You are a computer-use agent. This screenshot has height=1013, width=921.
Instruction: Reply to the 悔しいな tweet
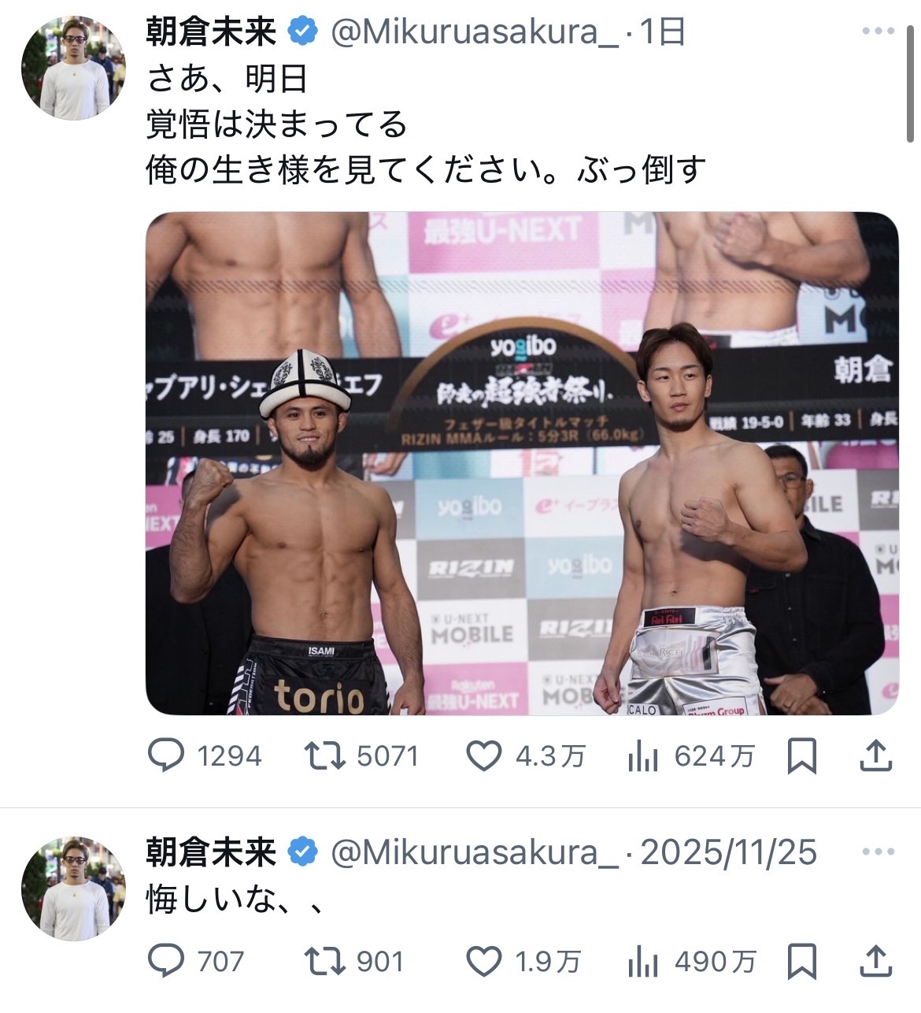(x=167, y=962)
